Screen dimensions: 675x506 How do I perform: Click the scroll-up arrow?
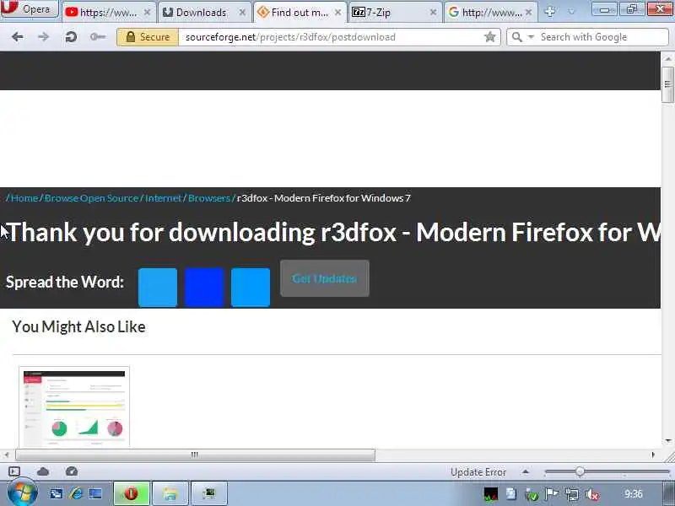(x=667, y=58)
